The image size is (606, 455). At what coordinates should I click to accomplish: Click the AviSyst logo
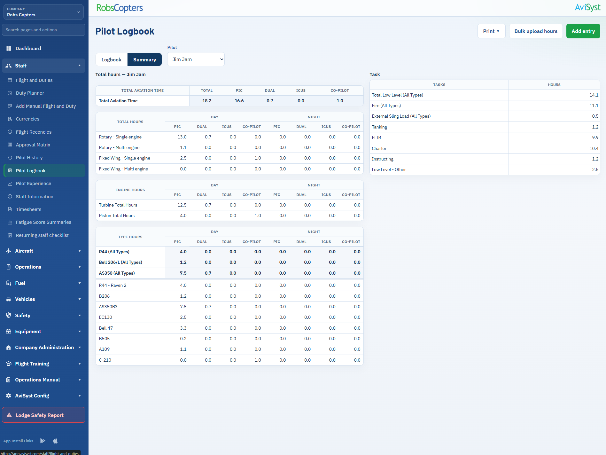[x=587, y=7]
